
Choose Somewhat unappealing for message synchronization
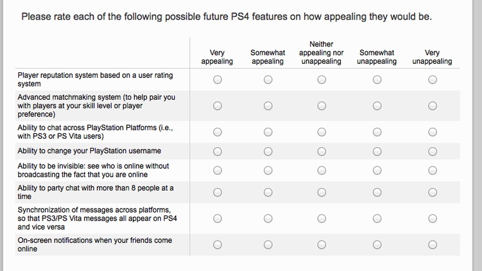pyautogui.click(x=377, y=219)
